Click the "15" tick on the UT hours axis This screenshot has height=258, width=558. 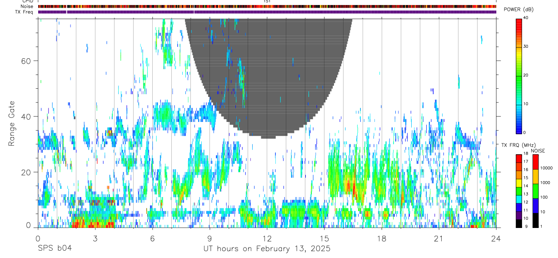pyautogui.click(x=324, y=238)
